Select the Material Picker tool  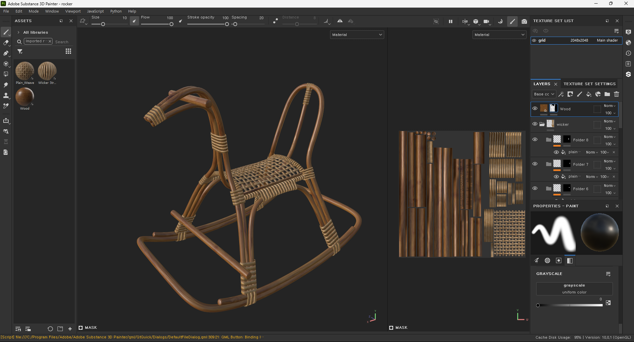click(x=6, y=106)
